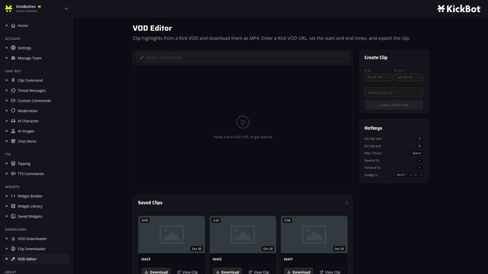View Clip for test3
Viewport: 488px width, 274px height.
click(x=187, y=271)
